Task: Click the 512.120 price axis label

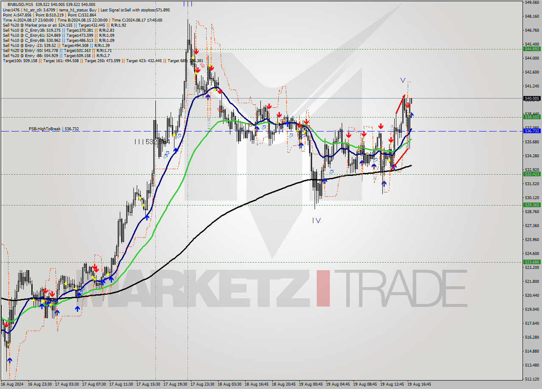Action: pos(531,379)
